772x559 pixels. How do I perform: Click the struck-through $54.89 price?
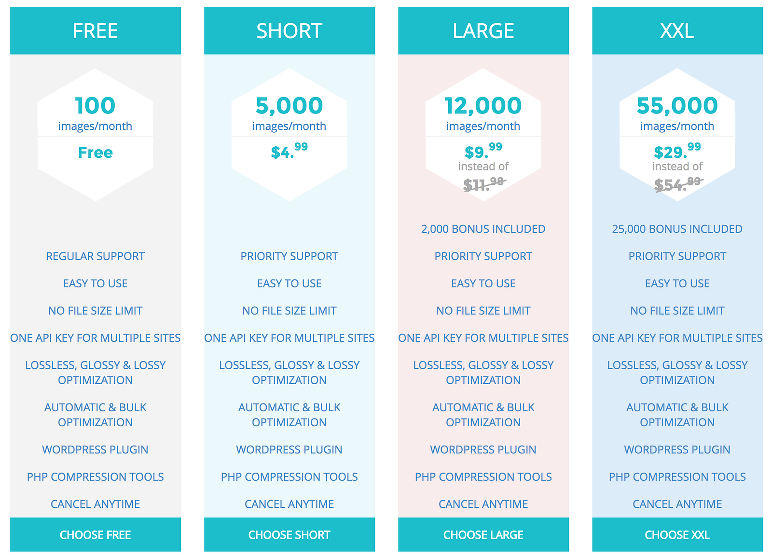[678, 184]
